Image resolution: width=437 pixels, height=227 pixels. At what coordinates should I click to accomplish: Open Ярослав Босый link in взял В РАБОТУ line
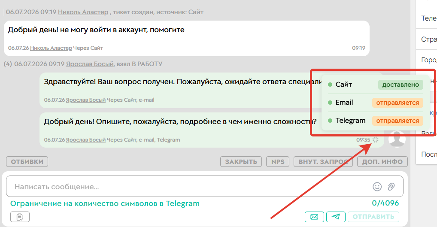[90, 64]
